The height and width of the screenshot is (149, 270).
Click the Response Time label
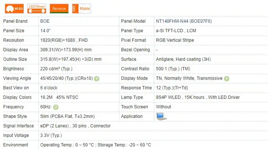136,88
